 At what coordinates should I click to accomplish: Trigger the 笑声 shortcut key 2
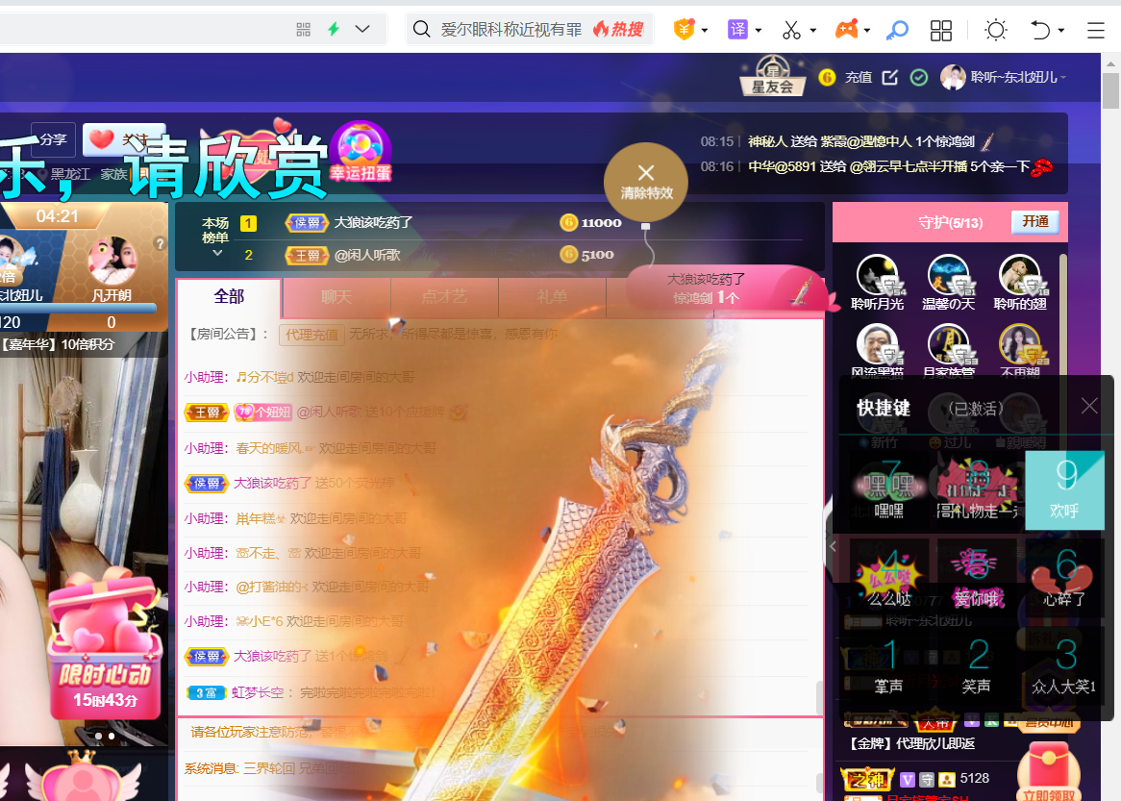point(977,665)
